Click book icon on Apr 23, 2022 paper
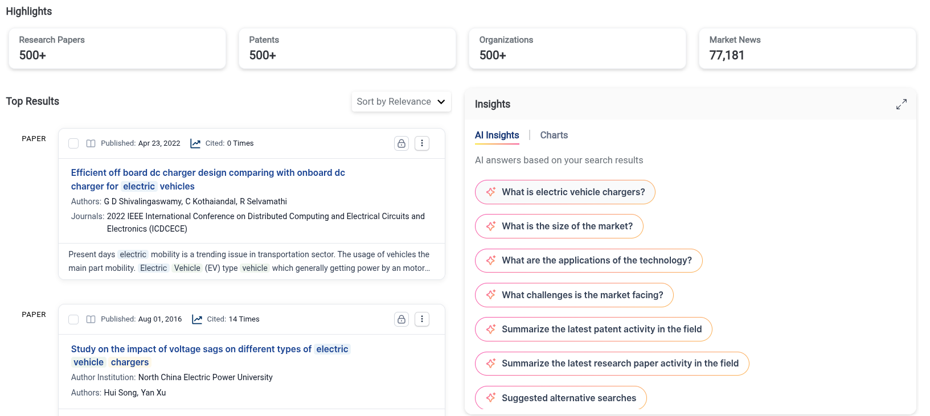Screen dimensions: 930x416 [91, 143]
